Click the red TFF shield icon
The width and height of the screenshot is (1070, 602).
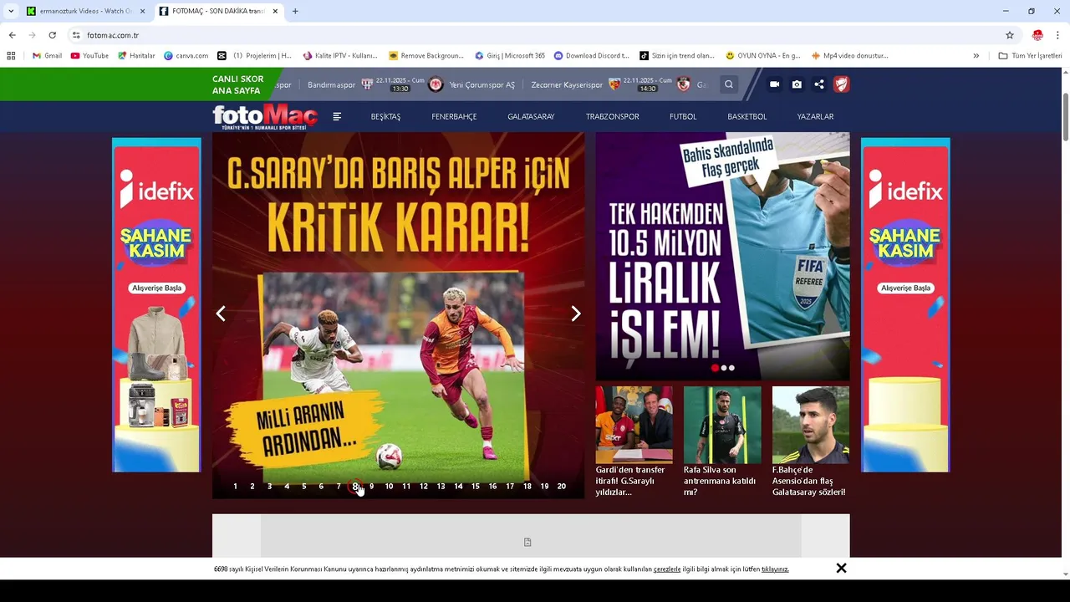point(841,84)
